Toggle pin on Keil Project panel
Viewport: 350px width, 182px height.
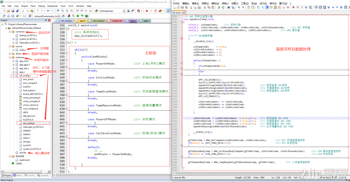pos(46,20)
